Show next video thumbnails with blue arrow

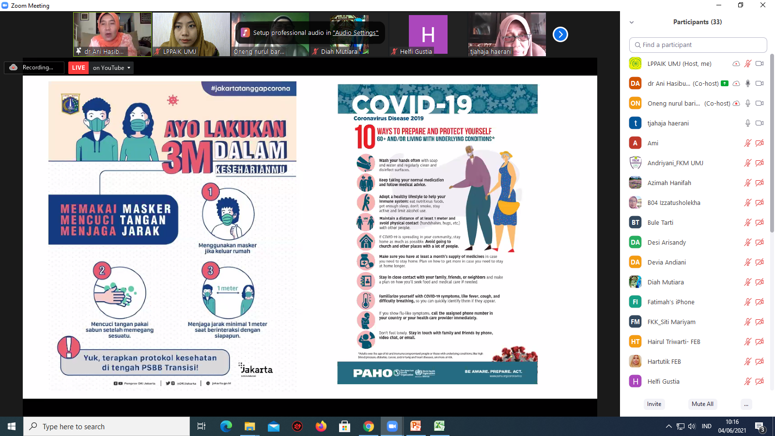[x=560, y=34]
